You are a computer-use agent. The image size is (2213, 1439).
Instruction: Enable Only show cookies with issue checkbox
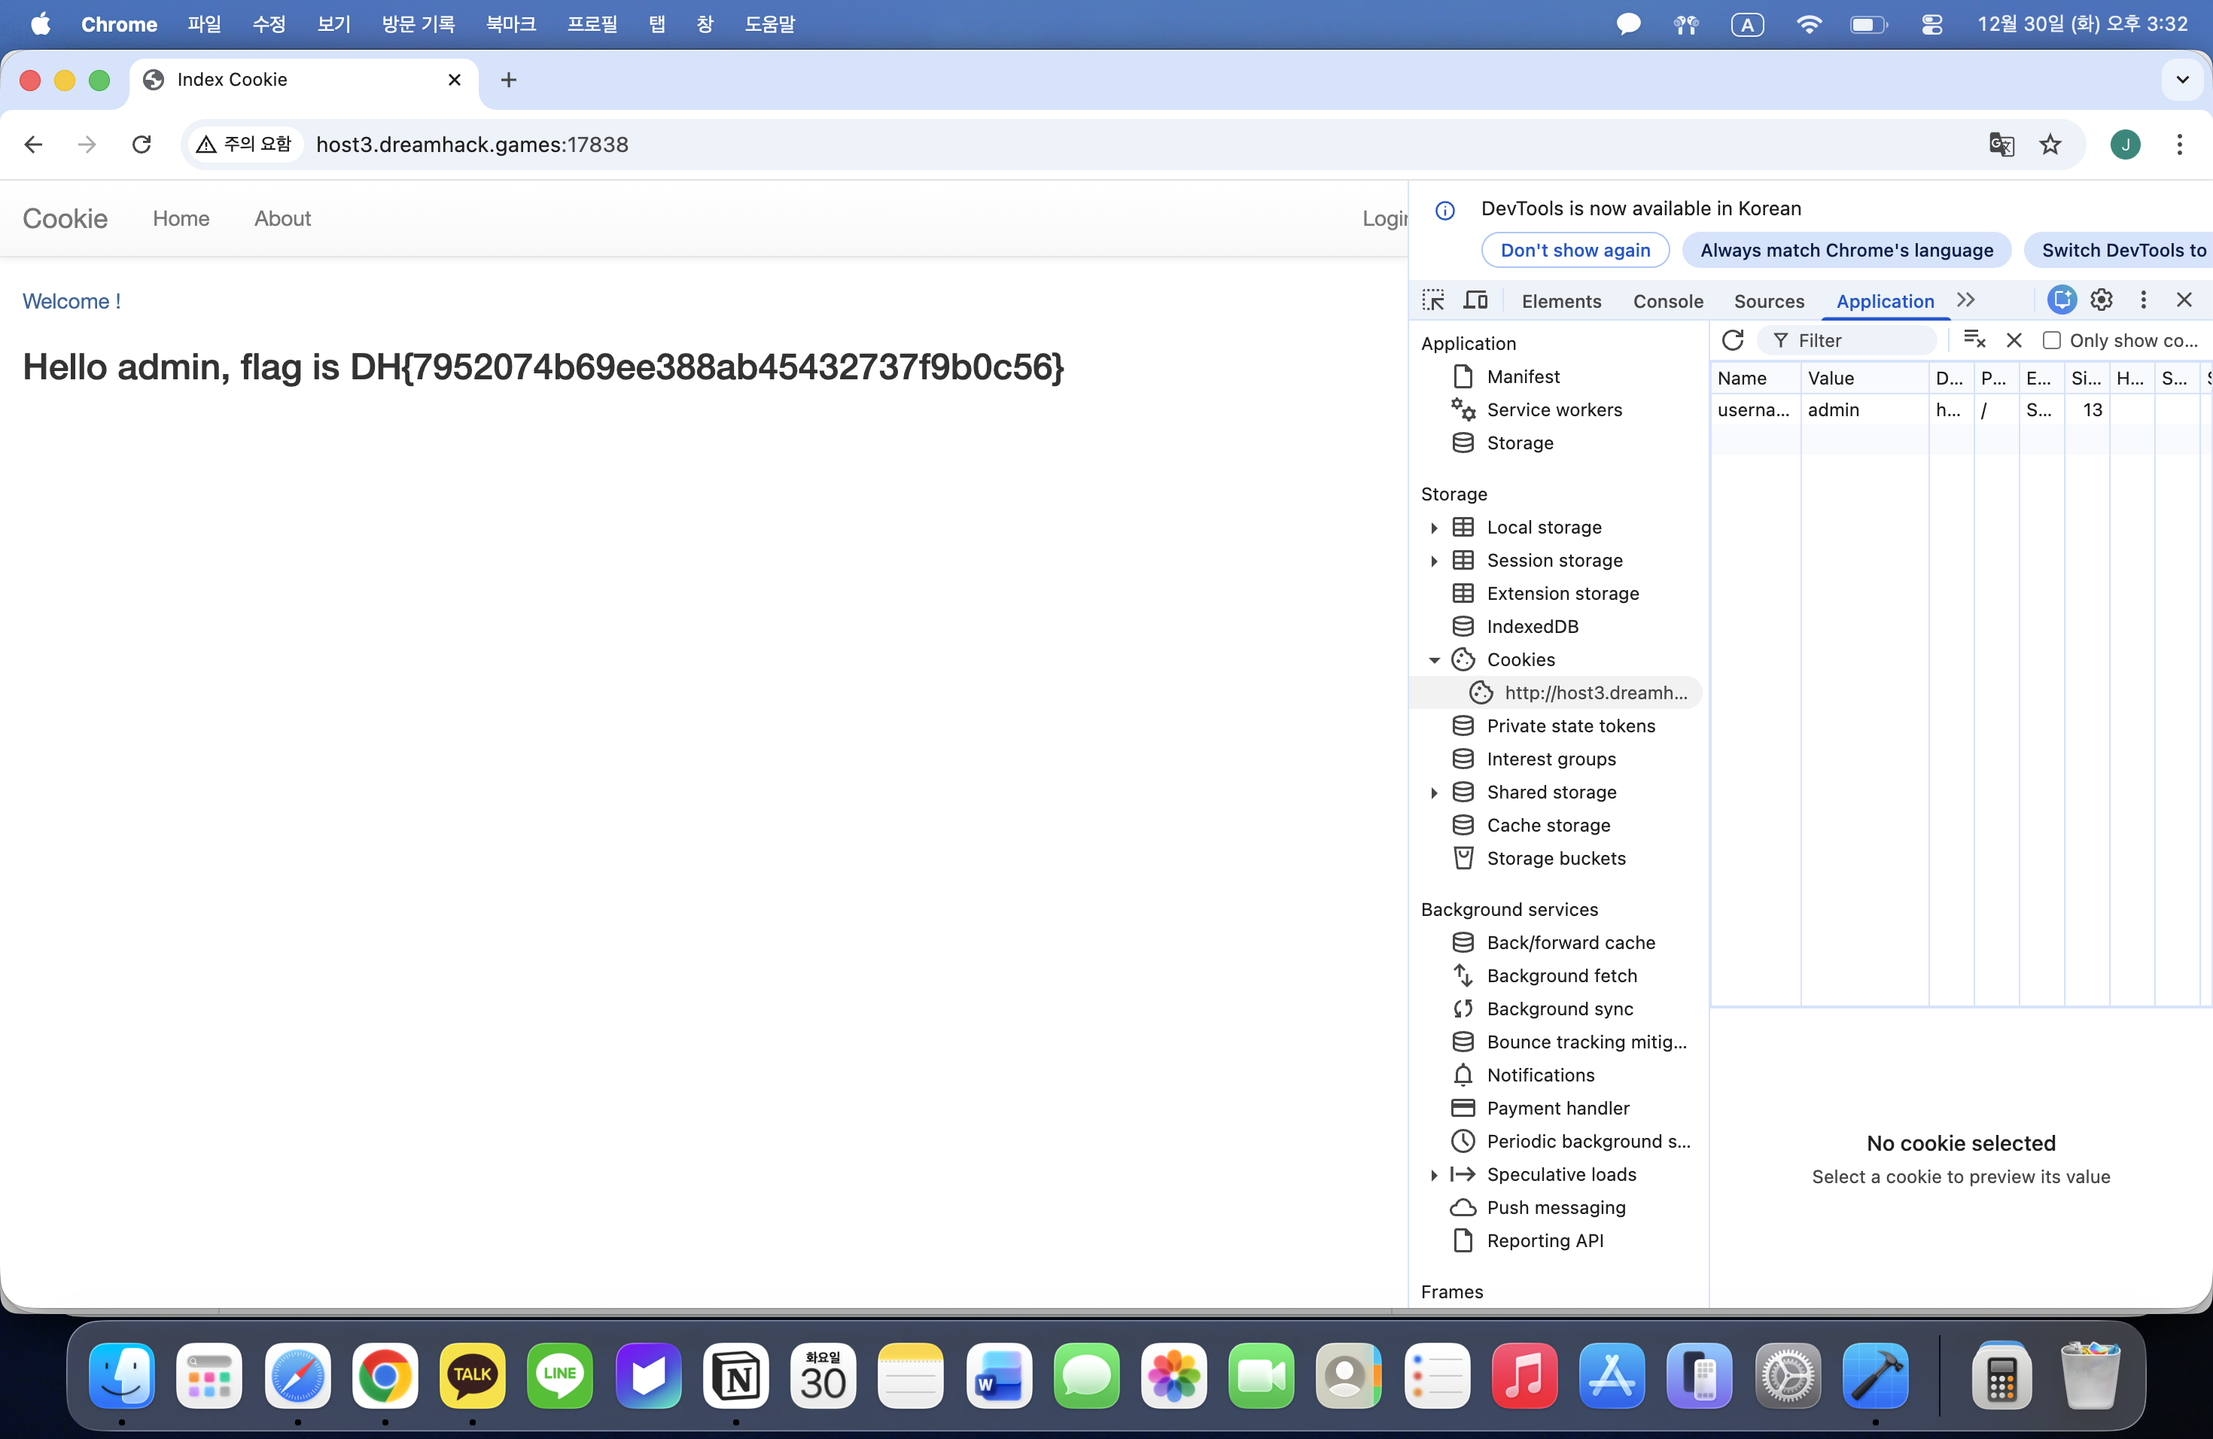2051,340
